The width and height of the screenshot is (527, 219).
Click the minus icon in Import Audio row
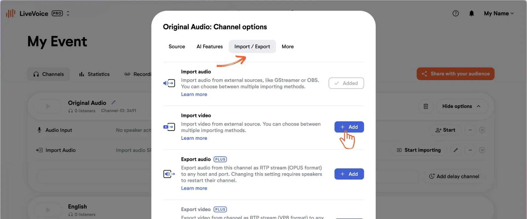click(x=470, y=150)
